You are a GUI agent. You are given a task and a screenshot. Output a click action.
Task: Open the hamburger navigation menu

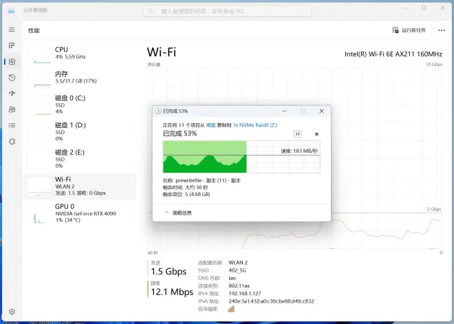pyautogui.click(x=12, y=30)
